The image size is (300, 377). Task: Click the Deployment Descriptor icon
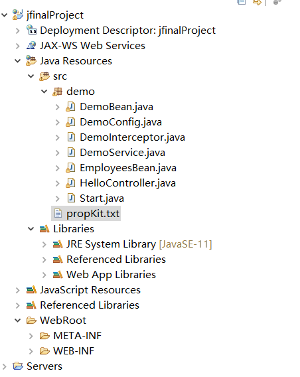(31, 31)
